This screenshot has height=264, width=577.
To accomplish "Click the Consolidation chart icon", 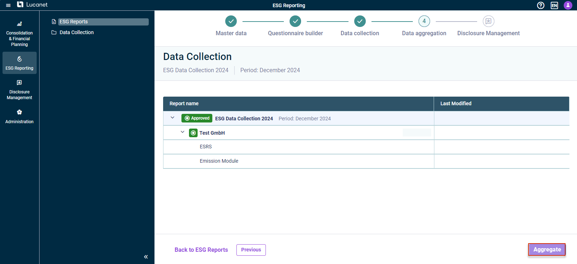I will pyautogui.click(x=19, y=24).
